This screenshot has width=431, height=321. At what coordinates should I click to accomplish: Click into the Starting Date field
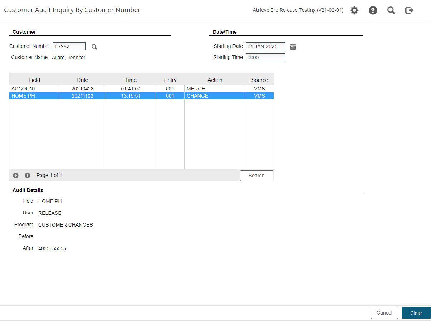click(265, 46)
